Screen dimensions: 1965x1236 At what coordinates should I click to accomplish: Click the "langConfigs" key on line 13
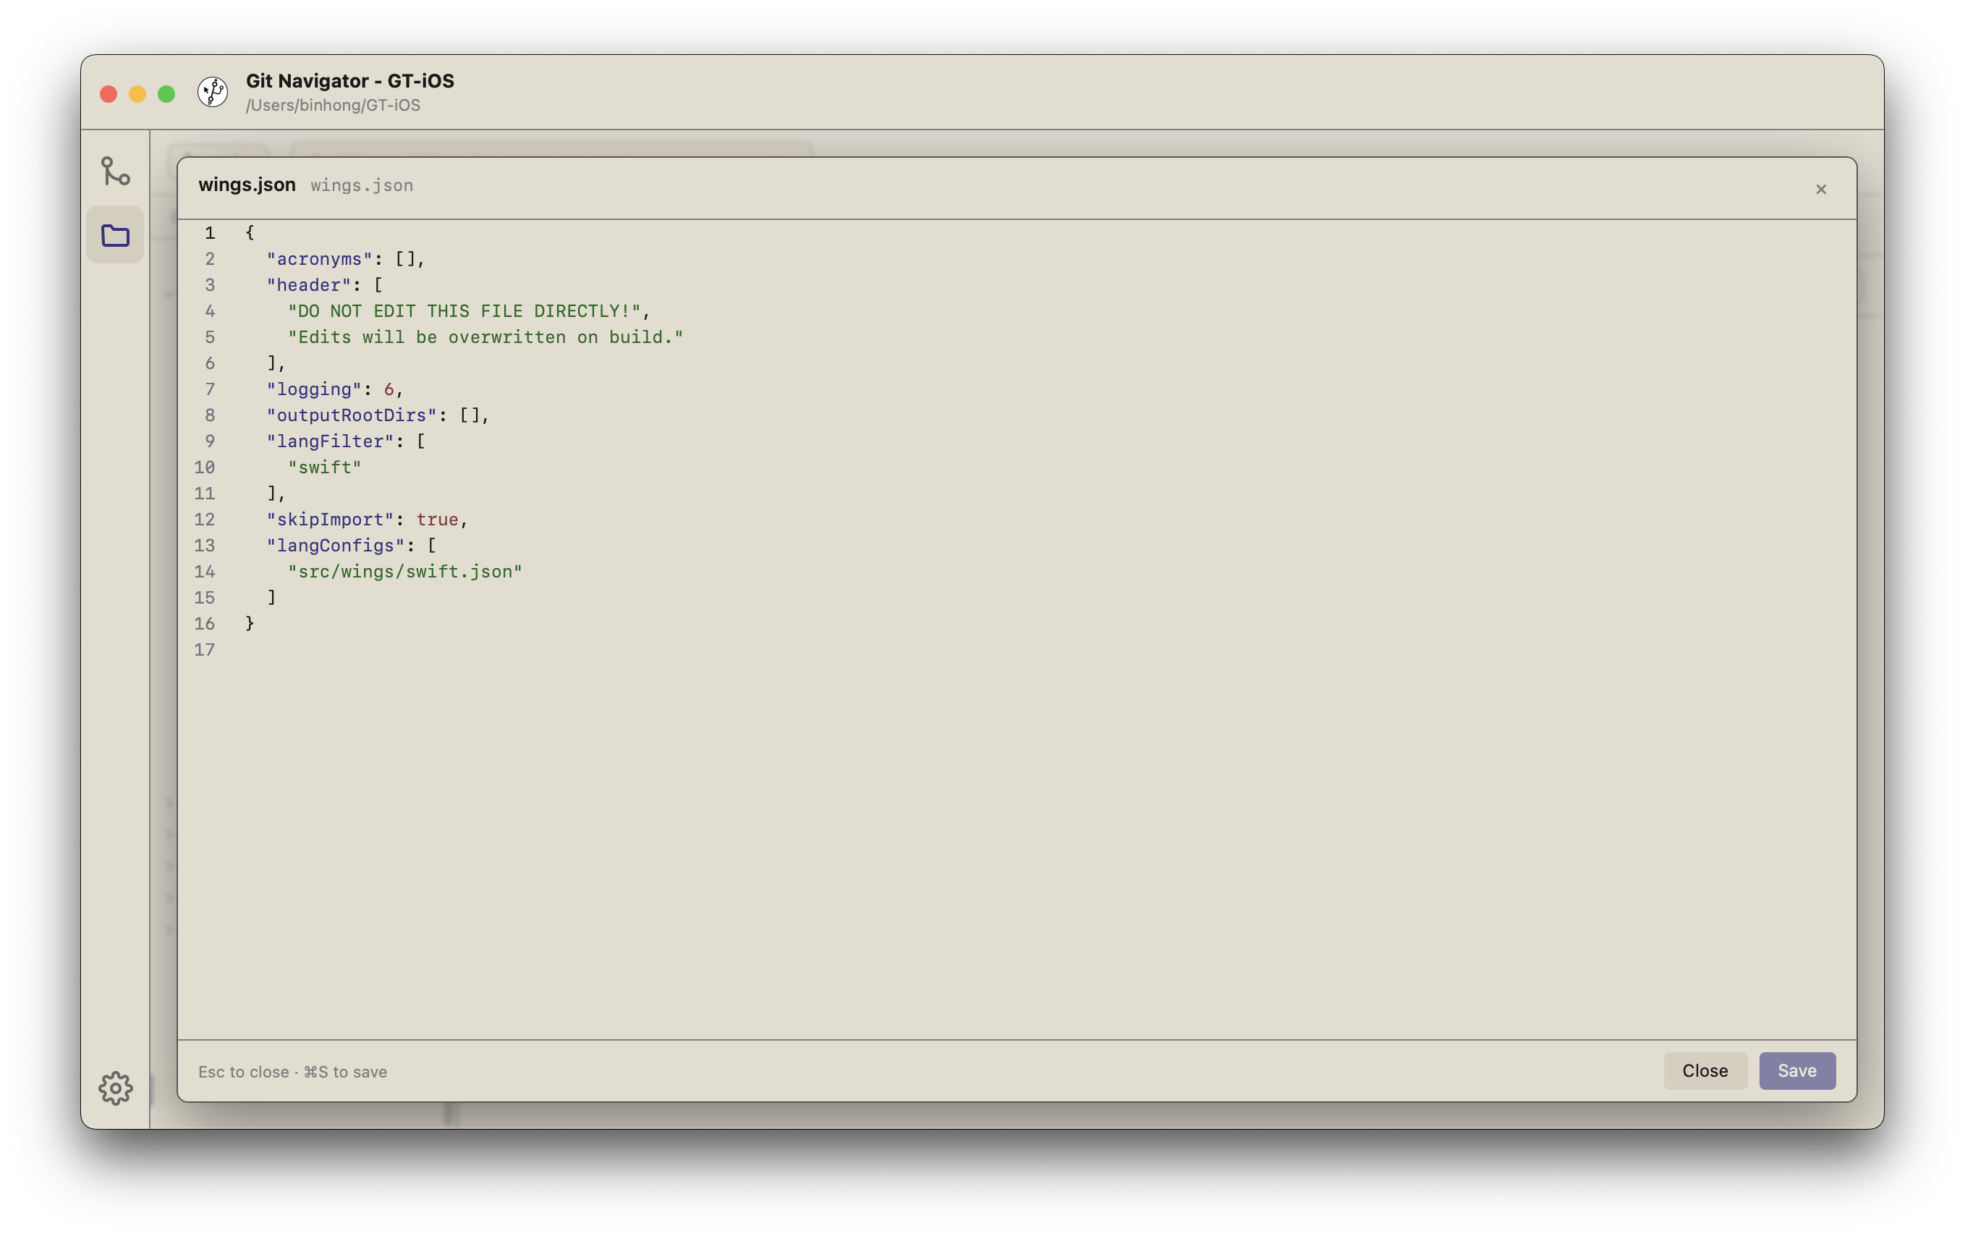pos(336,546)
